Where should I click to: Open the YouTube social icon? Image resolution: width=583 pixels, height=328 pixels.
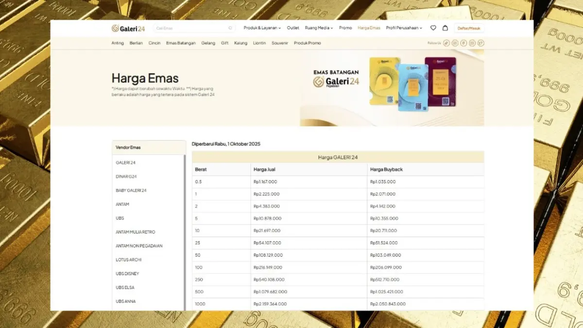(x=472, y=43)
